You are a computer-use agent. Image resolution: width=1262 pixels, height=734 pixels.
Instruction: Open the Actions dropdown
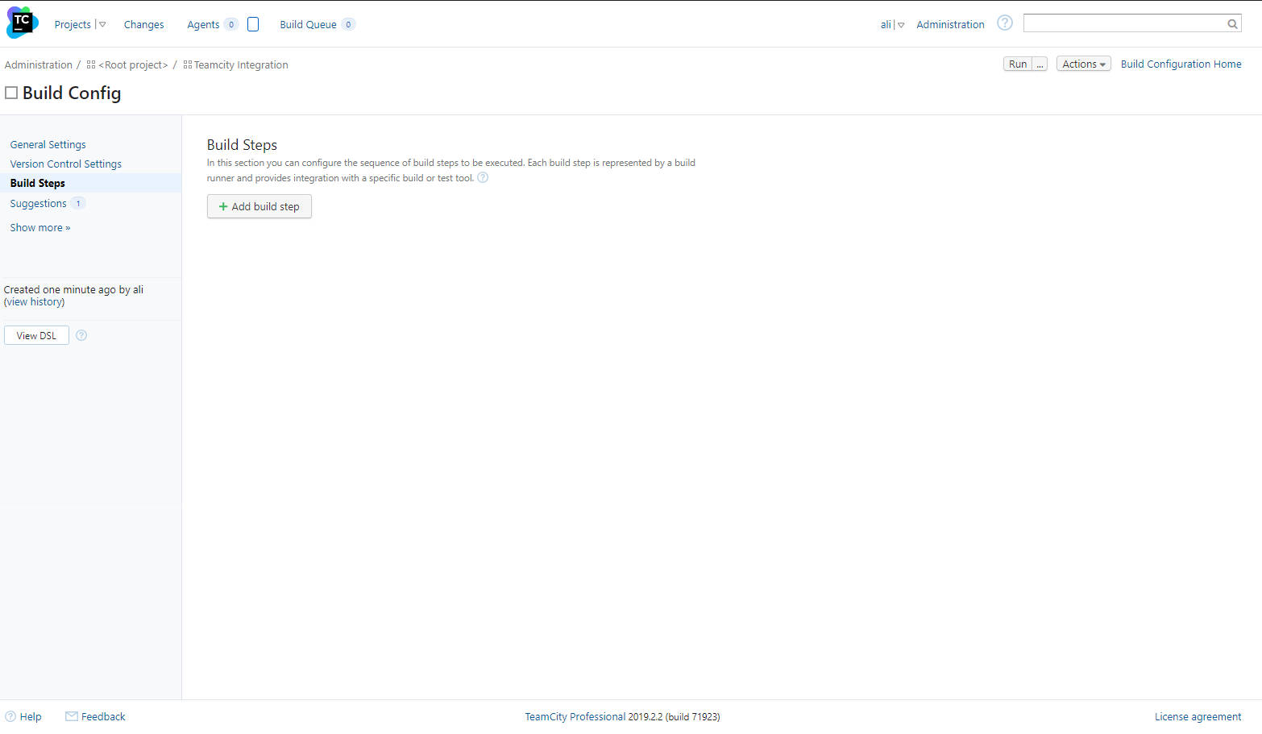1083,63
